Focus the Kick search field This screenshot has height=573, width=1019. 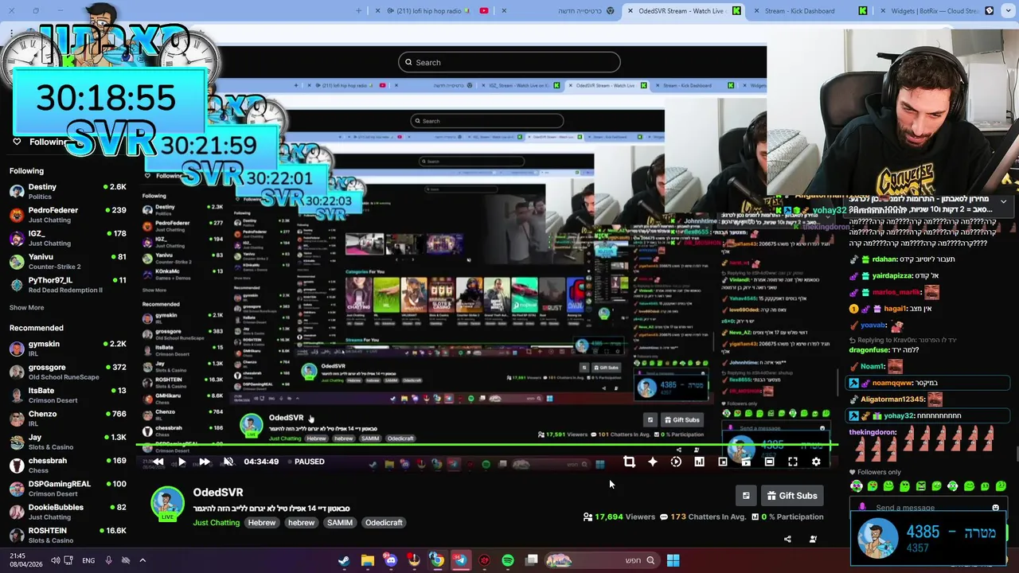[509, 62]
